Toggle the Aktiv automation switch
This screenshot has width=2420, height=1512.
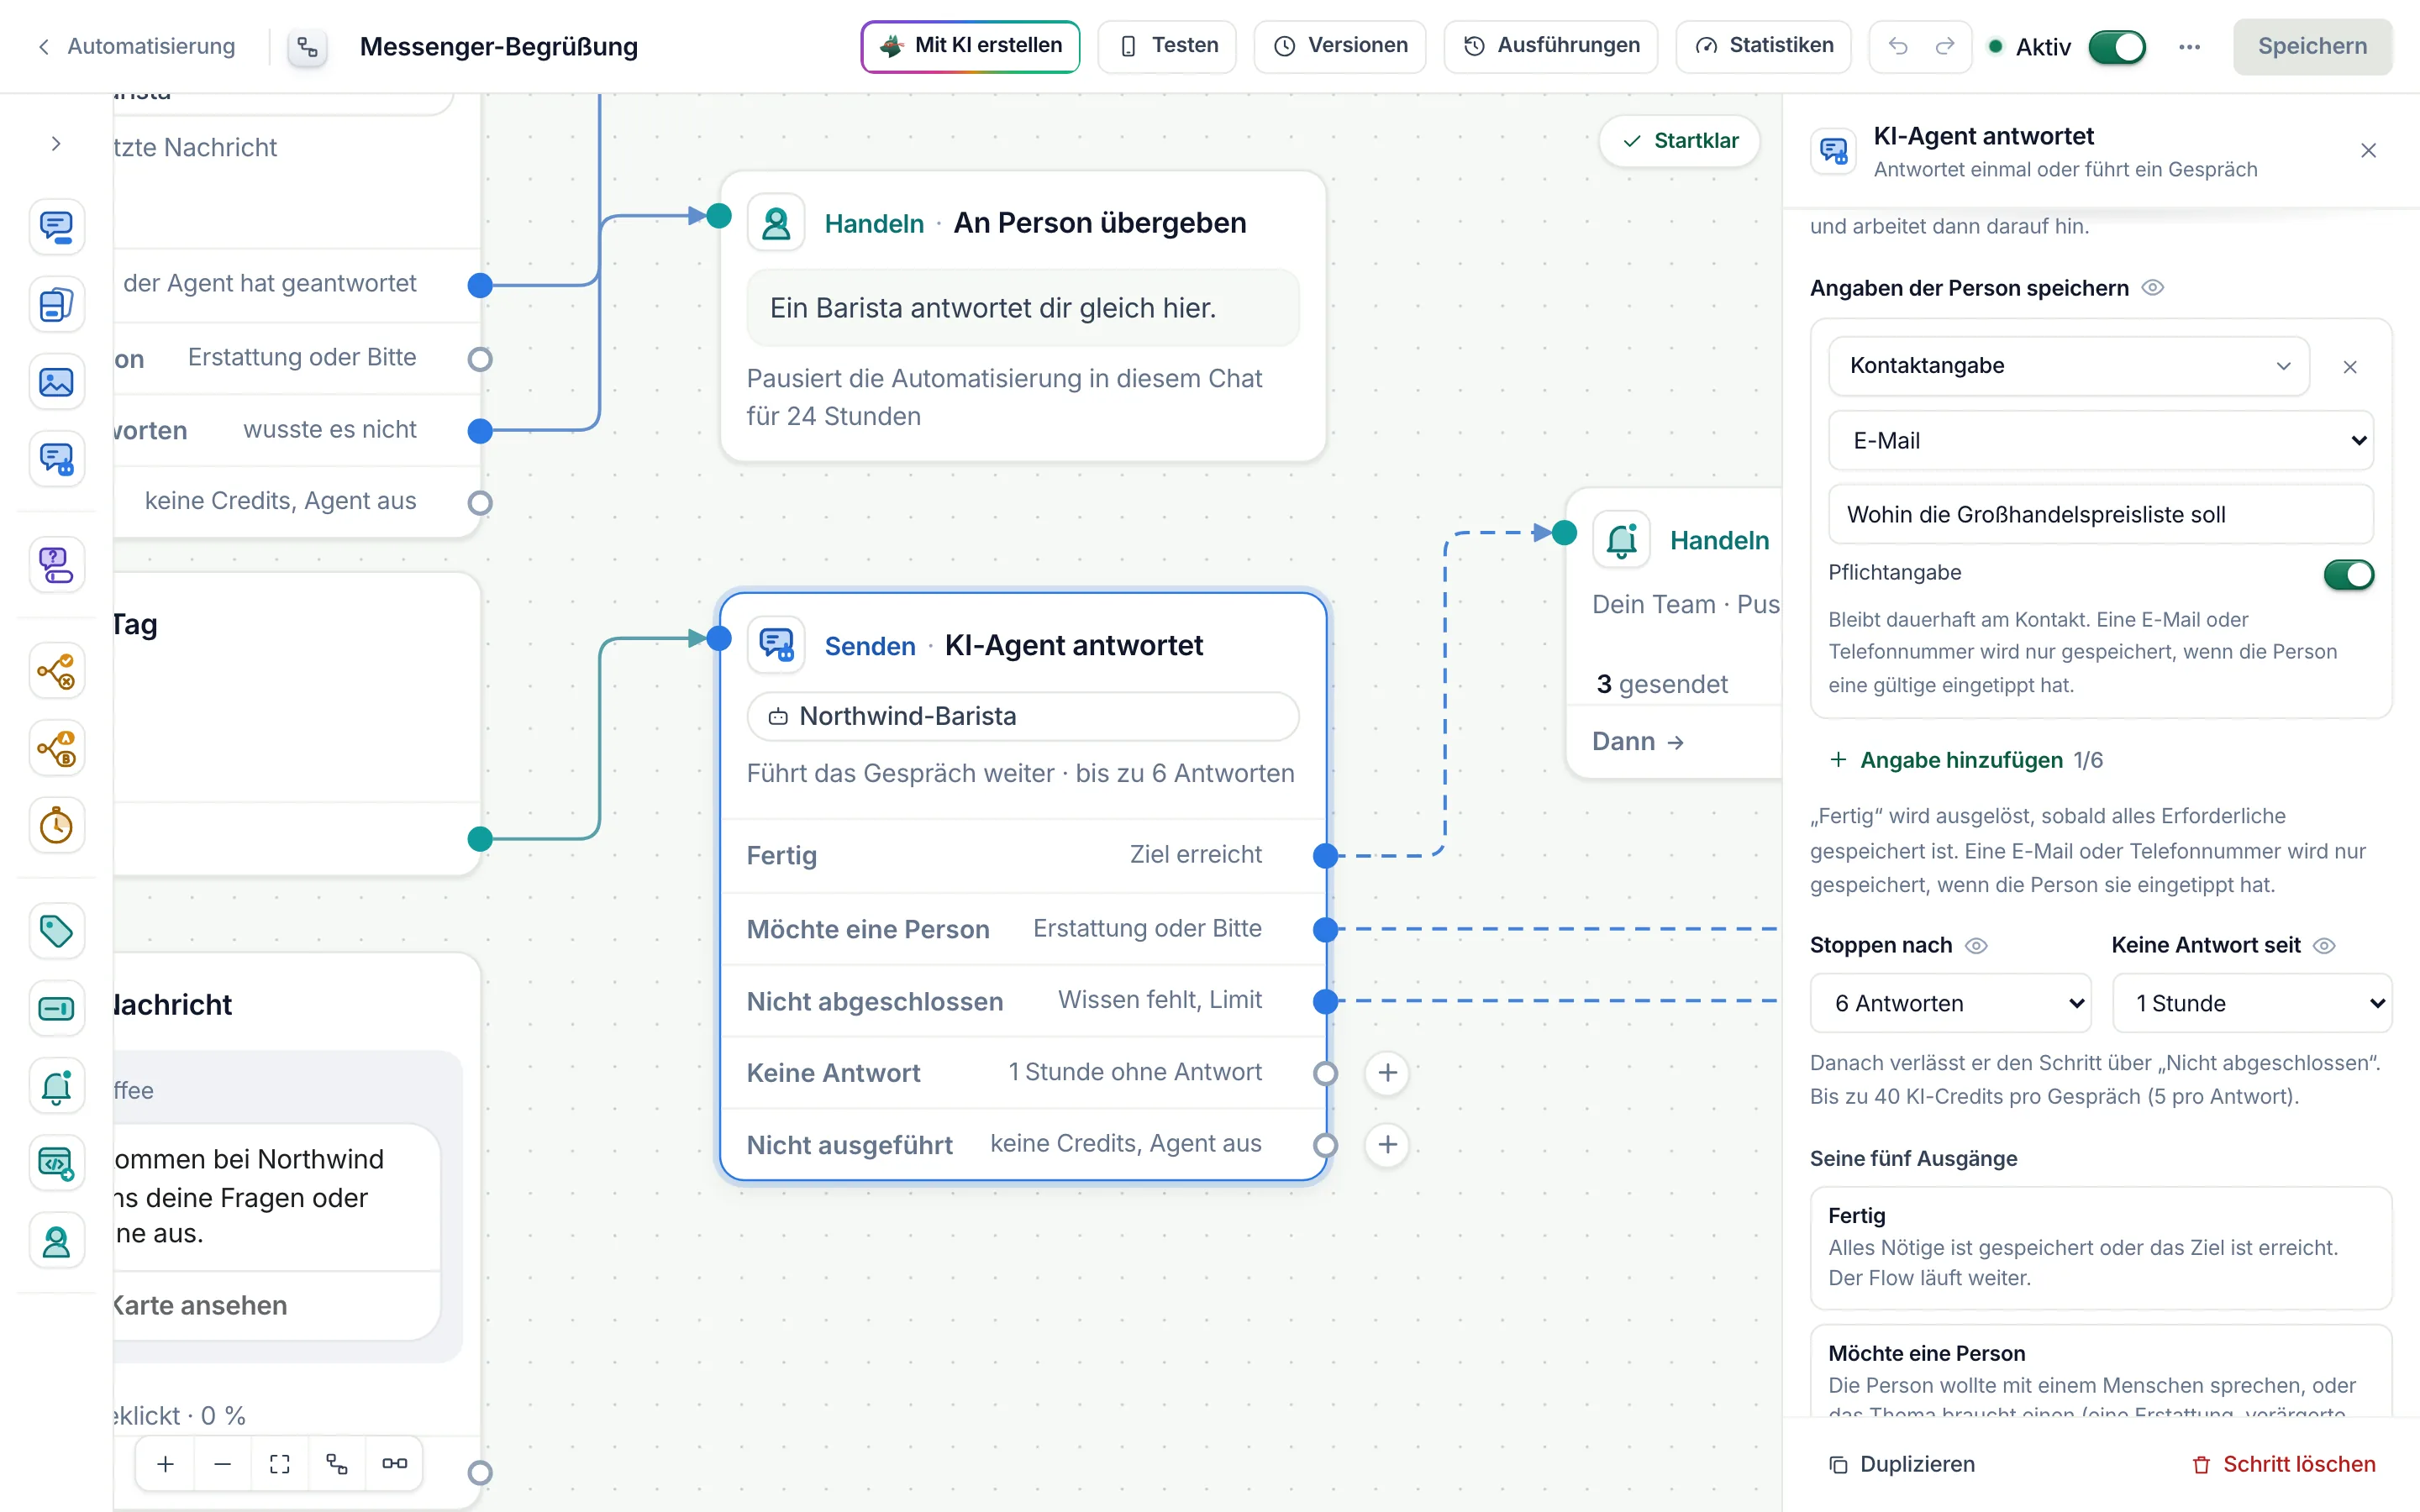[x=2117, y=46]
